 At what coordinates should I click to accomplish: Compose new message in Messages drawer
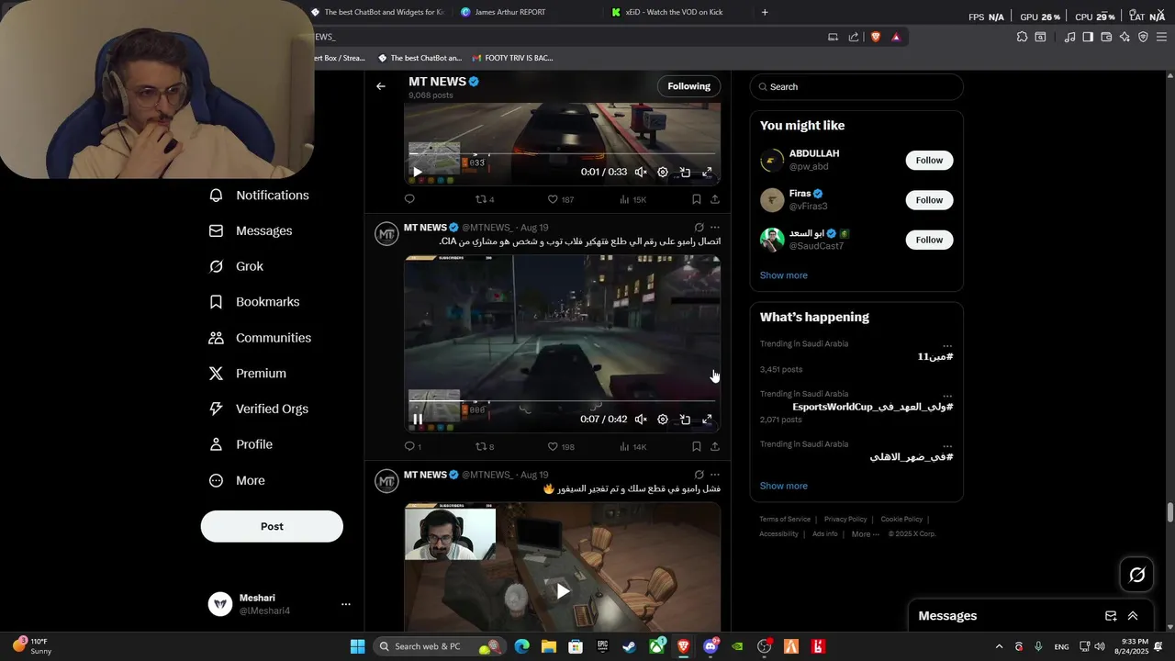(1111, 616)
